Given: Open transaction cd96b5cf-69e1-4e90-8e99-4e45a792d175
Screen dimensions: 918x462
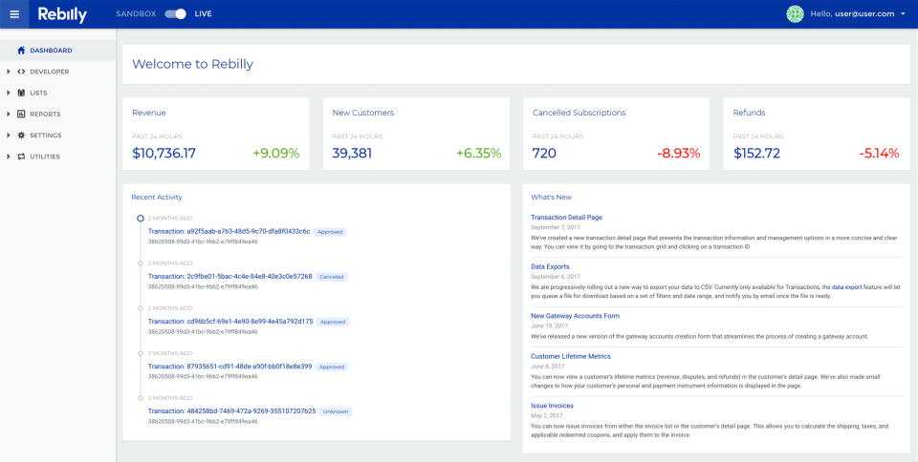Looking at the screenshot, I should click(230, 322).
